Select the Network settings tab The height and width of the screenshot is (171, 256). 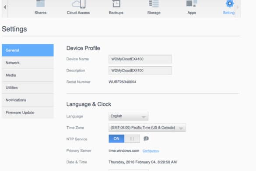28,63
